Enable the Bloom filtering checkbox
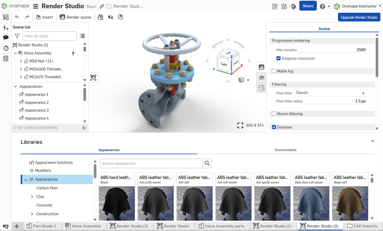The image size is (383, 231). (x=274, y=114)
